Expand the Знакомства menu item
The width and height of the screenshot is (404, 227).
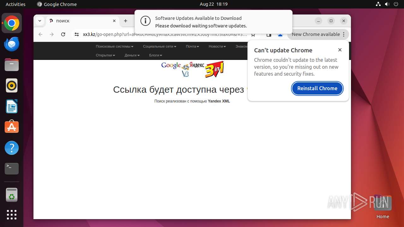click(x=242, y=46)
